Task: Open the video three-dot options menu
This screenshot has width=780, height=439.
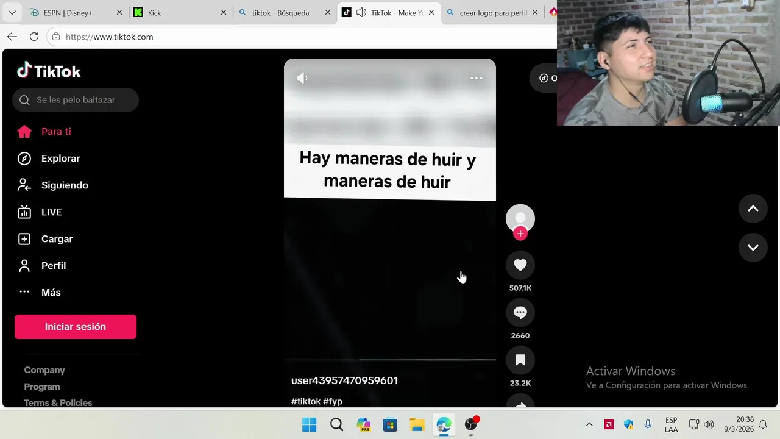Action: coord(477,78)
